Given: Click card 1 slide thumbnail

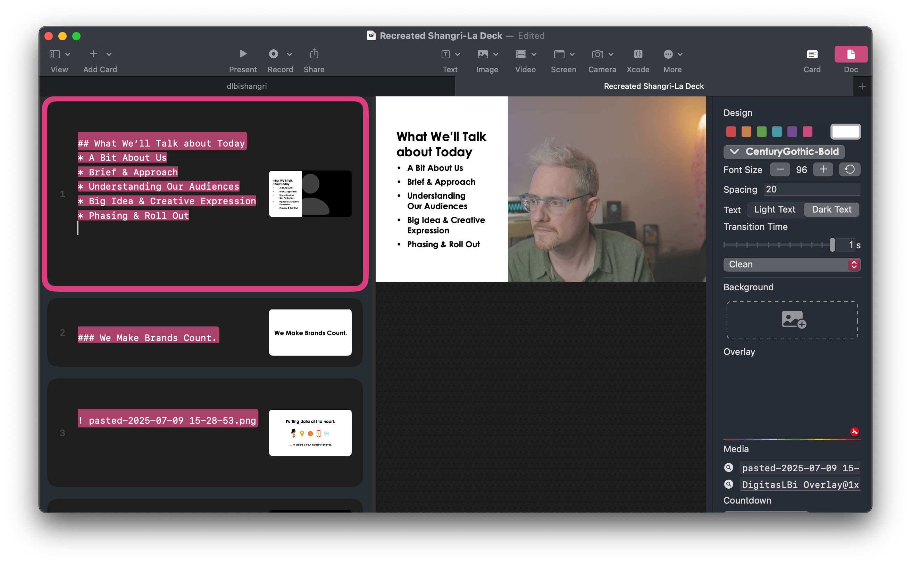Looking at the screenshot, I should point(310,194).
